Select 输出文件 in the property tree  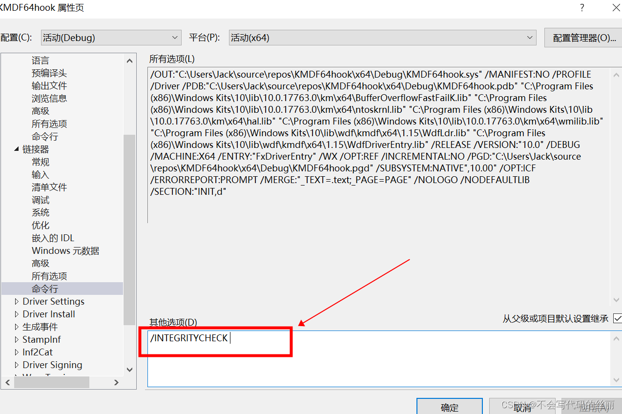(x=49, y=86)
